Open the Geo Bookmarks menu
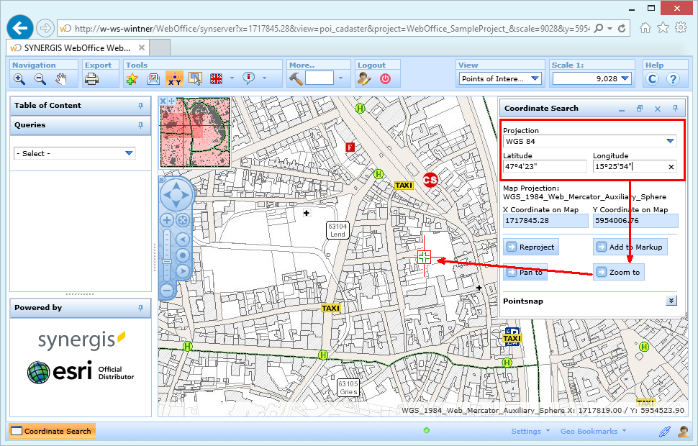698x446 pixels. [589, 431]
